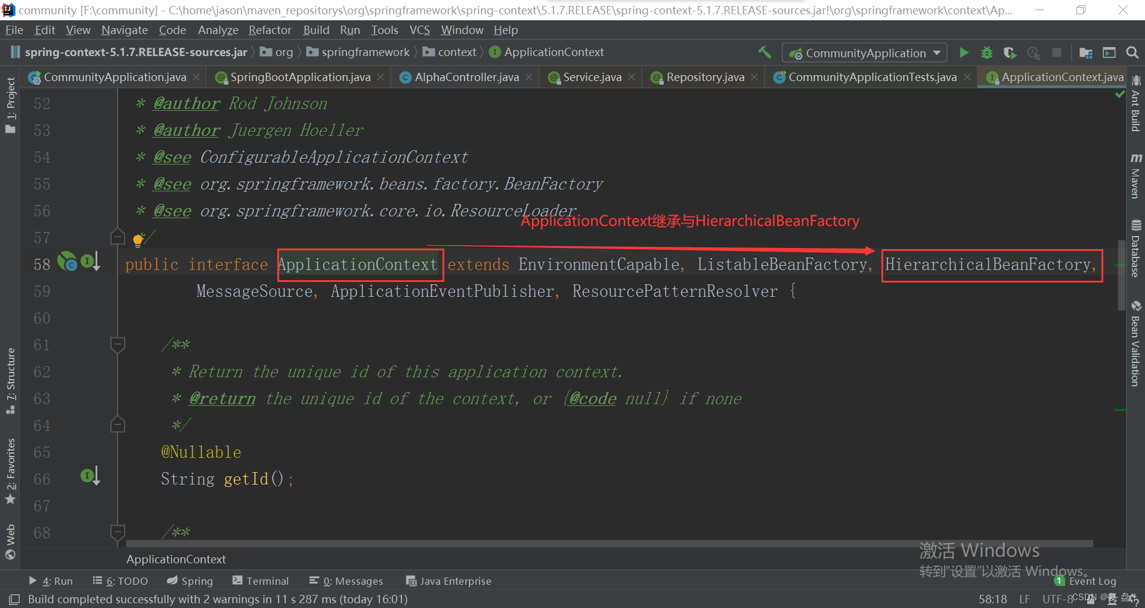
Task: Click the spring-context sources jar breadcrumb
Action: click(129, 52)
